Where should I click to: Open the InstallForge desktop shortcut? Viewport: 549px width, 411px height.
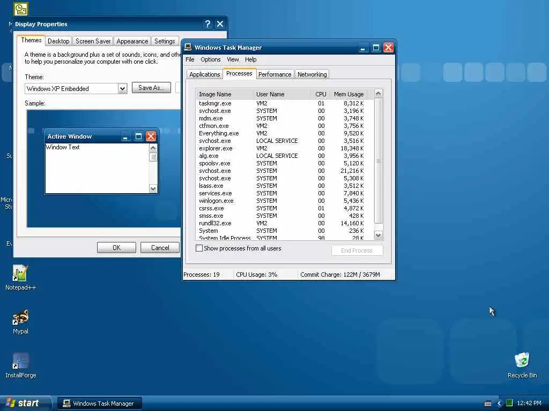(20, 366)
